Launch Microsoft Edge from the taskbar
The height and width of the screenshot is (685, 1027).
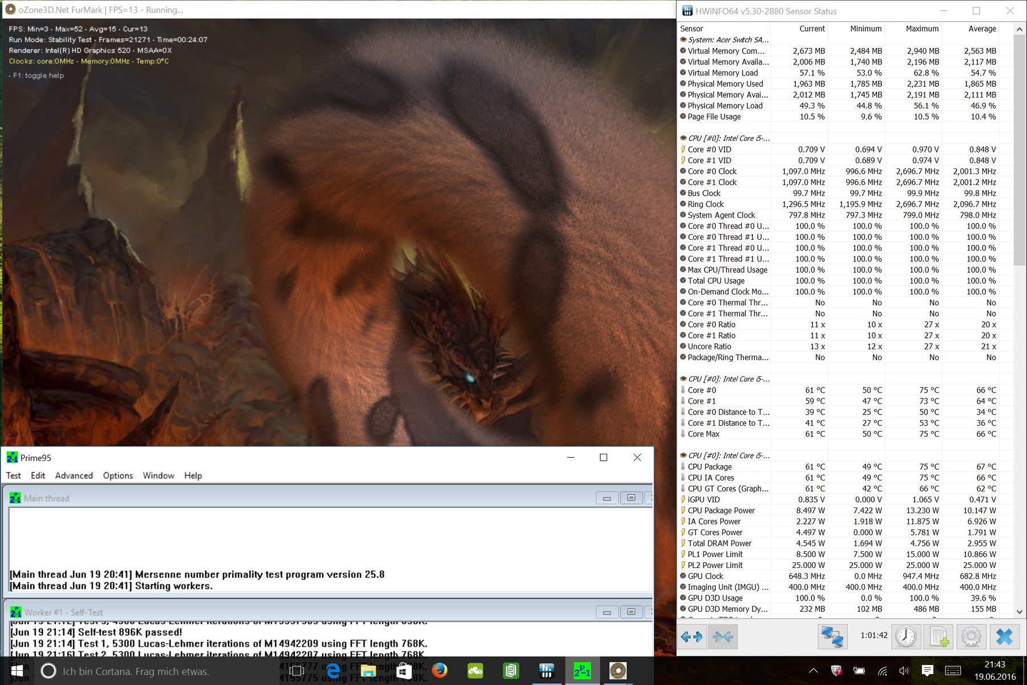pos(333,671)
